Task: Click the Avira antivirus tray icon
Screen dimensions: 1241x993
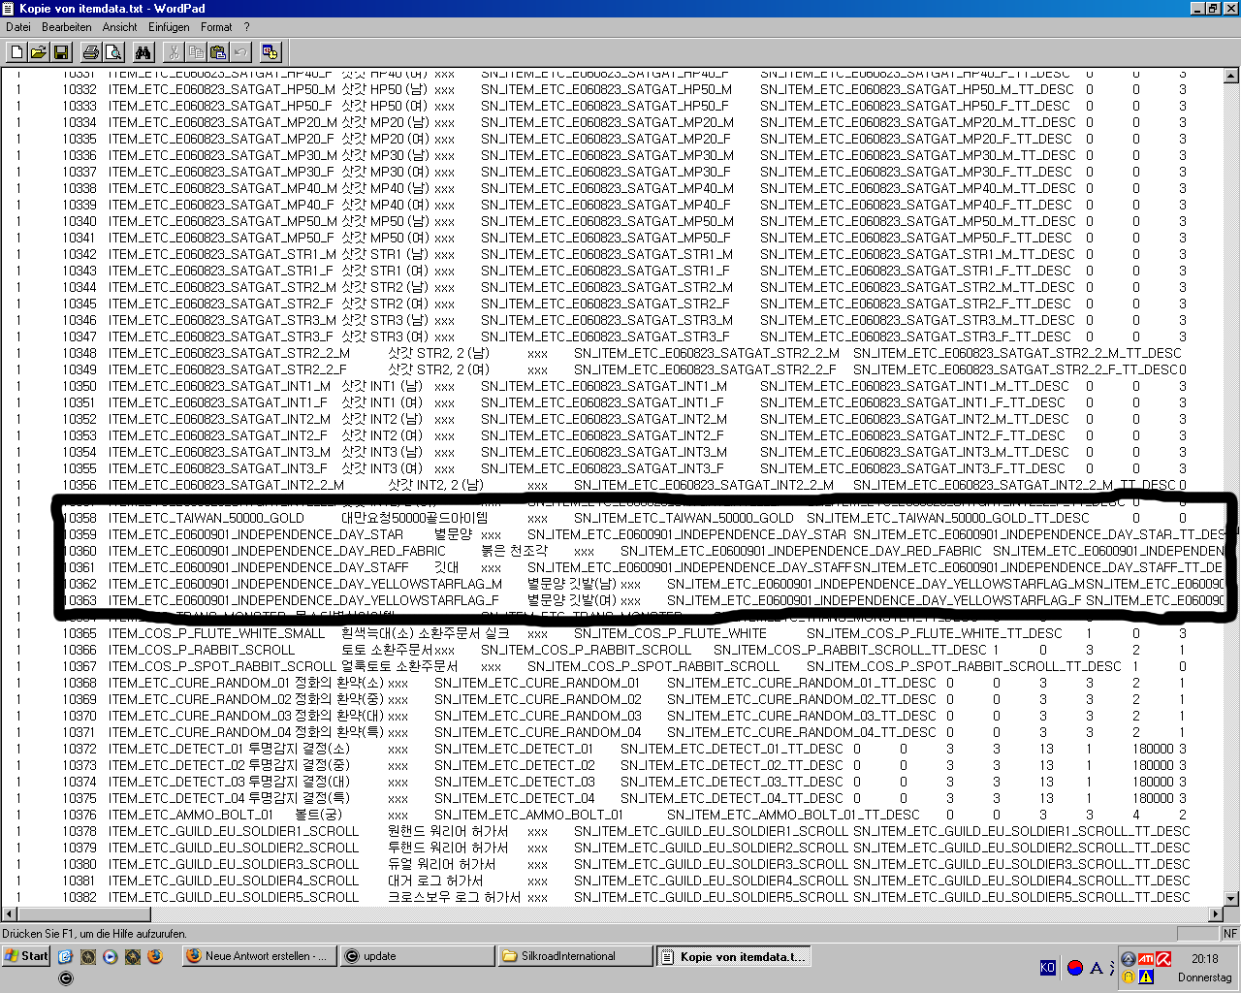Action: click(x=1163, y=958)
